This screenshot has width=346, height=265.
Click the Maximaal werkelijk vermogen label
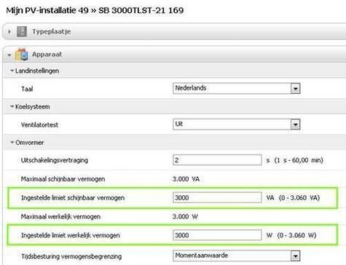pos(60,216)
